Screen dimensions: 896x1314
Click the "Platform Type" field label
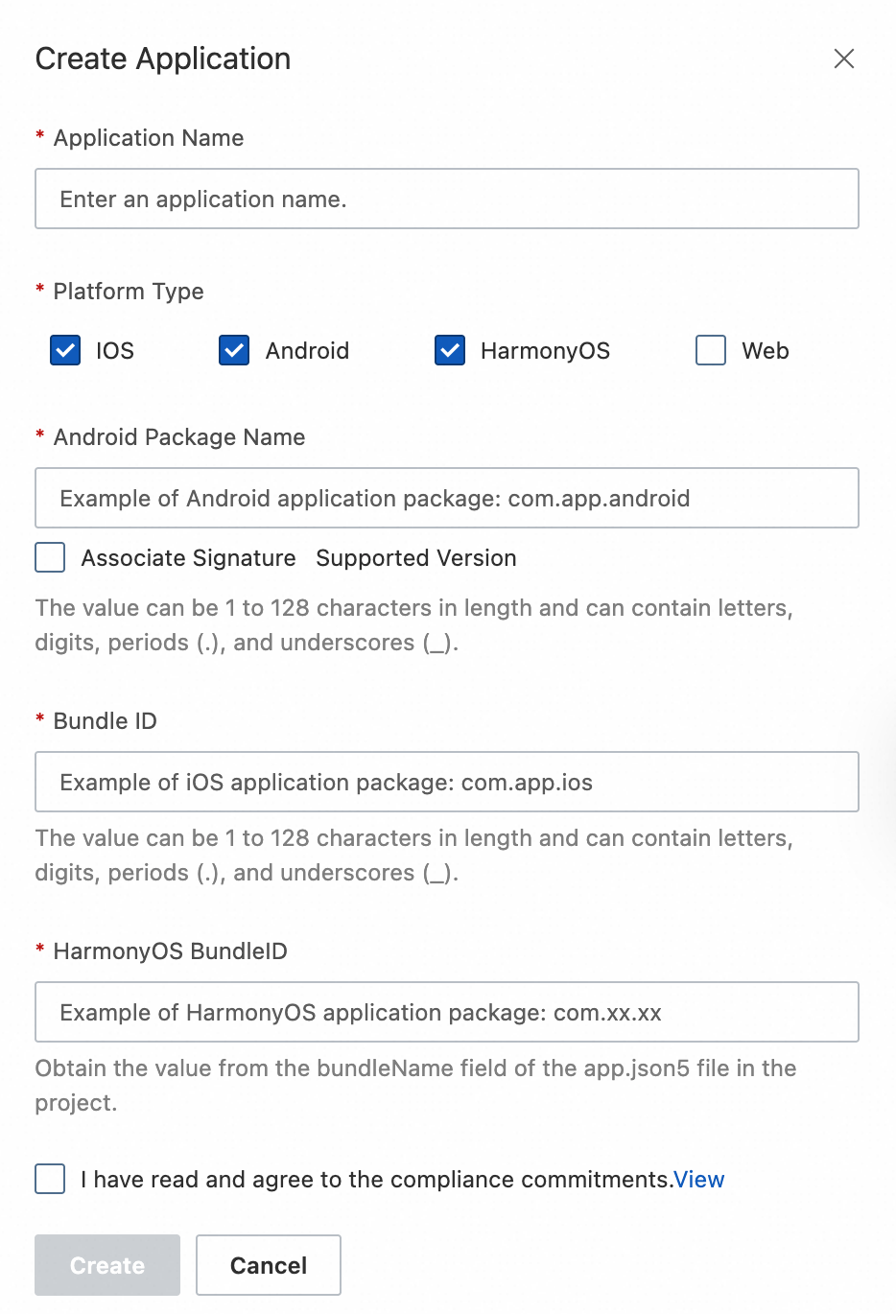coord(129,292)
